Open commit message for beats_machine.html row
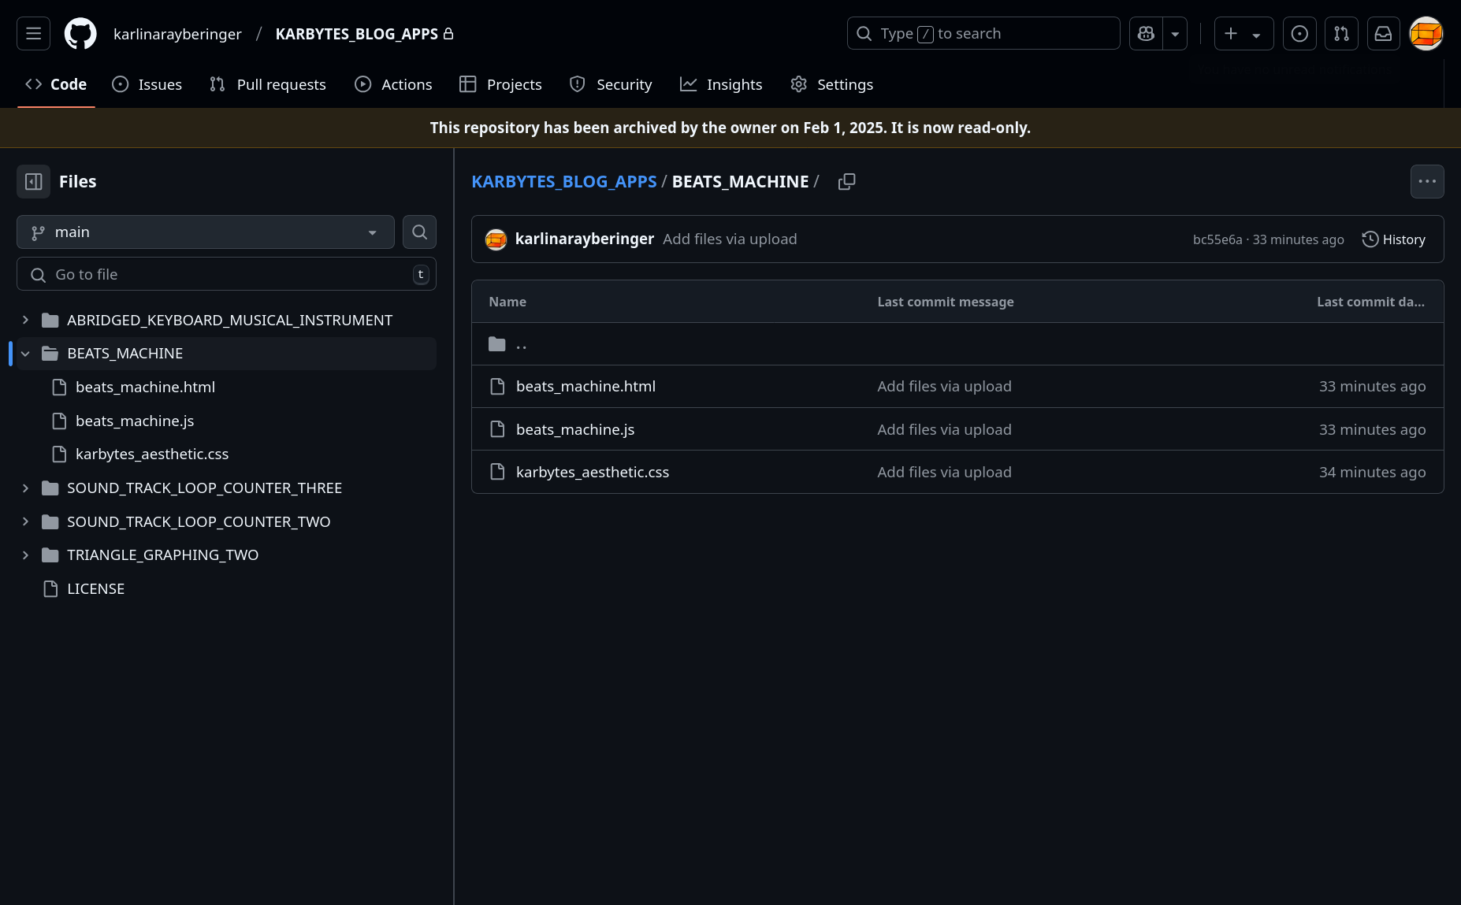Viewport: 1461px width, 905px height. click(944, 387)
